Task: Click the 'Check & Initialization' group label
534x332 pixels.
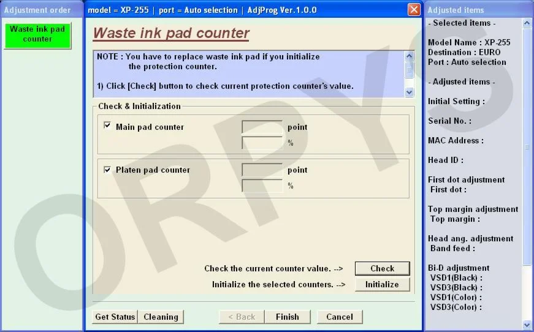Action: (139, 106)
